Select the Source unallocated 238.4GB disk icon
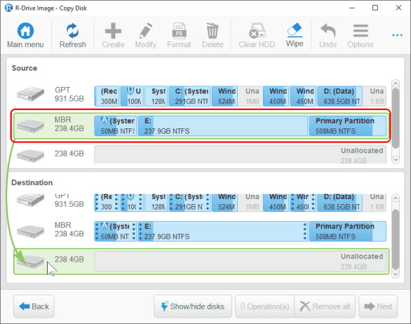Screen dimensions: 411x324 [30, 156]
